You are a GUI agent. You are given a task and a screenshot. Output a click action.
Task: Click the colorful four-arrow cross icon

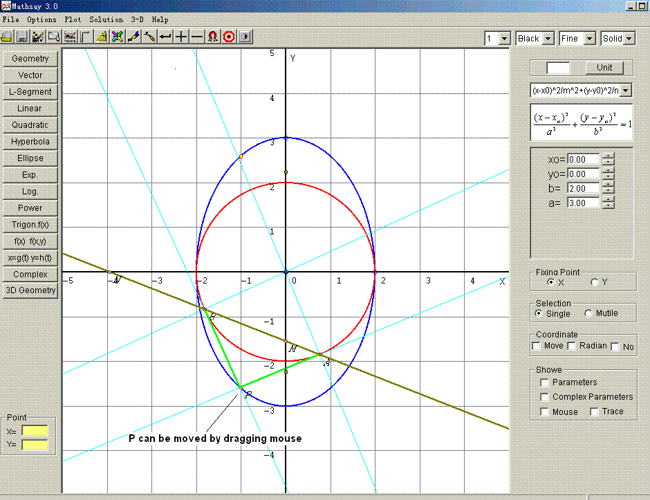coord(118,37)
